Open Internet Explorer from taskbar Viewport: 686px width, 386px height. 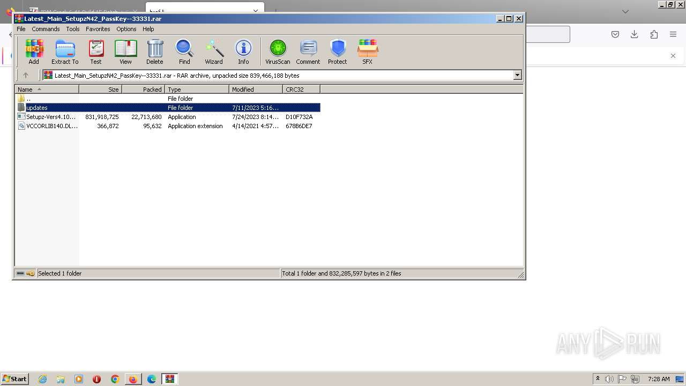coord(42,379)
